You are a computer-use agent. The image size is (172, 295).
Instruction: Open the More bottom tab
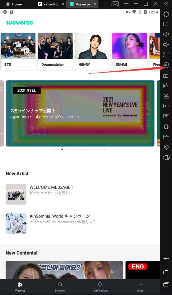click(x=140, y=287)
